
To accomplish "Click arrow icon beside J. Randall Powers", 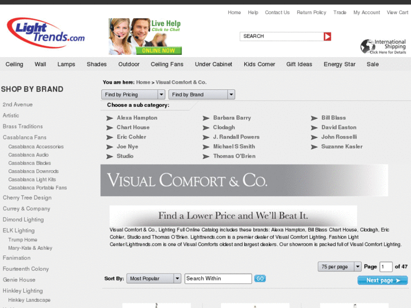I will [x=206, y=137].
